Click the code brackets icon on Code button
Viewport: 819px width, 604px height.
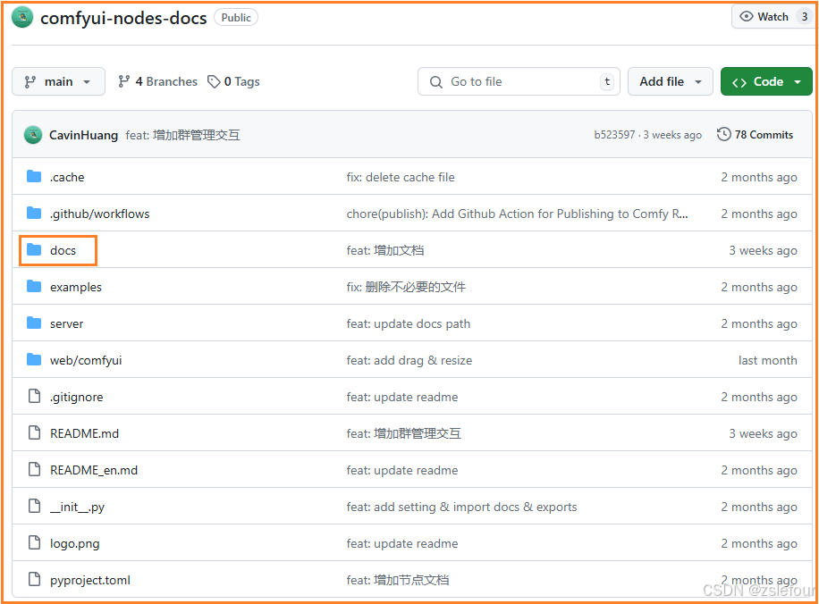(739, 82)
